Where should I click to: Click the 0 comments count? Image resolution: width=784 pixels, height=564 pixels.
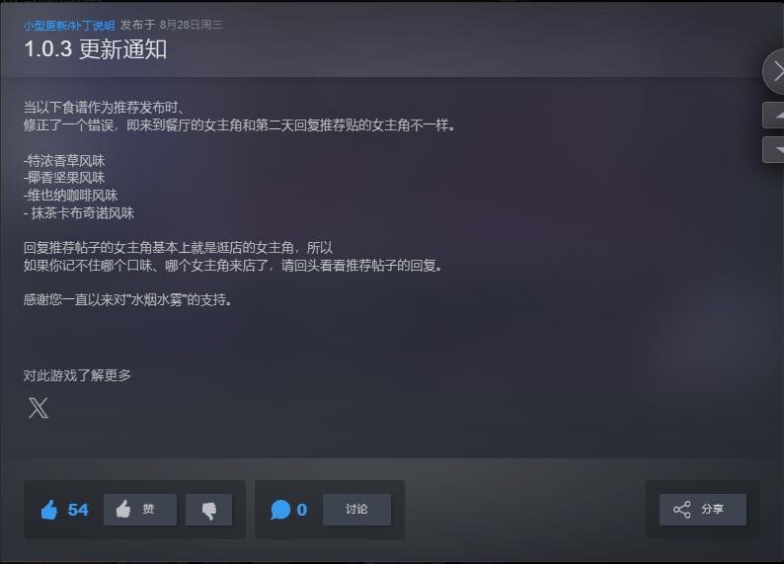[301, 510]
